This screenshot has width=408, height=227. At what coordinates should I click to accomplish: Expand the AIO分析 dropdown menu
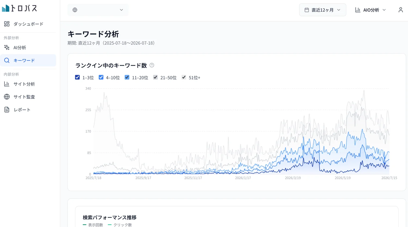370,10
